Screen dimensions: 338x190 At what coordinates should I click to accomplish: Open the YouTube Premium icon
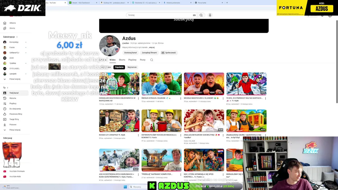(x=4, y=171)
